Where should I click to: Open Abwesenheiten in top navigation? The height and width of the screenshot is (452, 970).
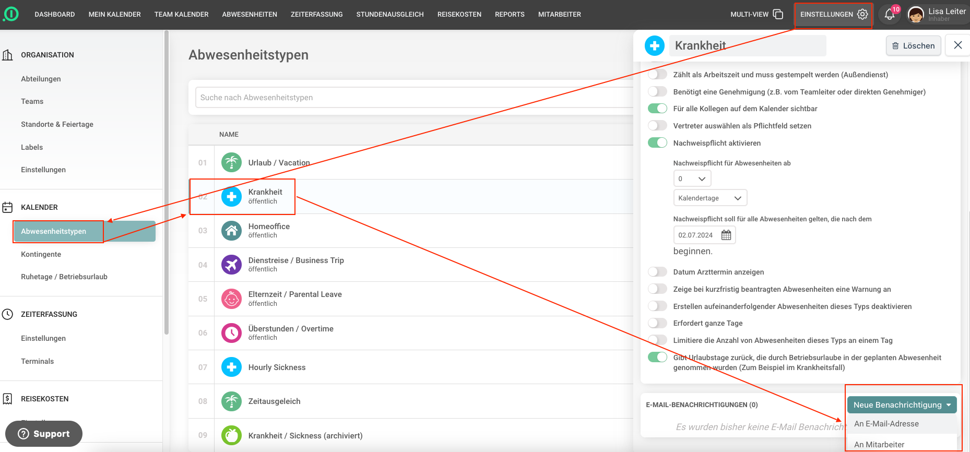(250, 15)
